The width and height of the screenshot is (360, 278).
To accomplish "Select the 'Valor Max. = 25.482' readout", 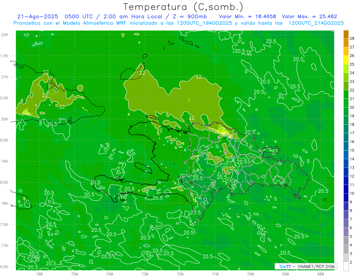I will [310, 17].
